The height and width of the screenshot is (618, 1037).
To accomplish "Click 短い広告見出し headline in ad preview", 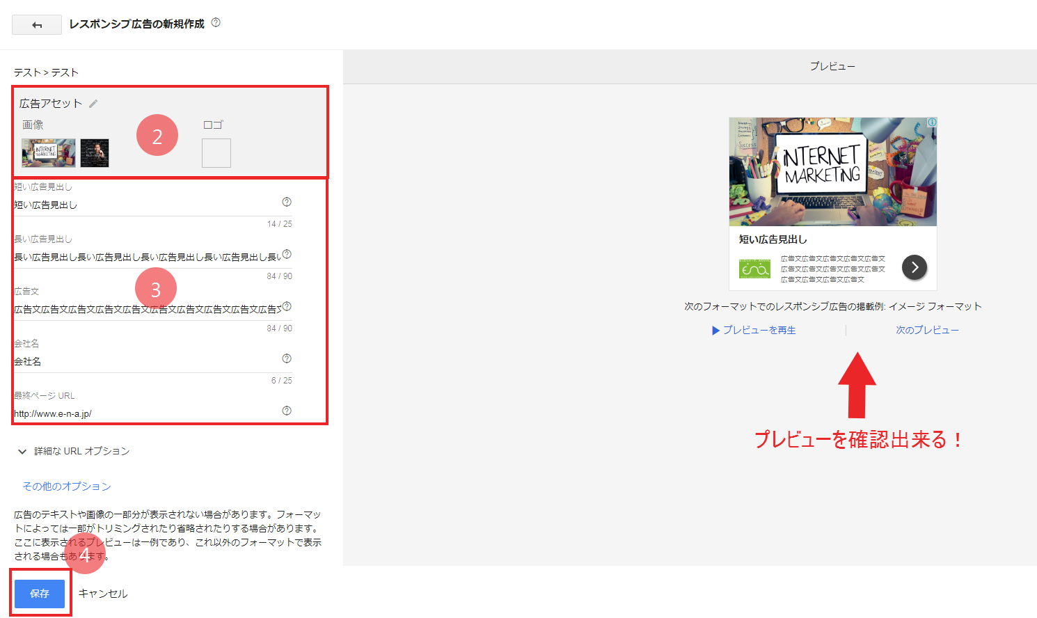I will [773, 239].
